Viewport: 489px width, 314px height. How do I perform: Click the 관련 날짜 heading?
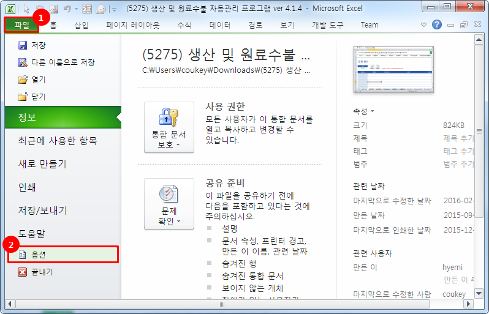pyautogui.click(x=369, y=186)
